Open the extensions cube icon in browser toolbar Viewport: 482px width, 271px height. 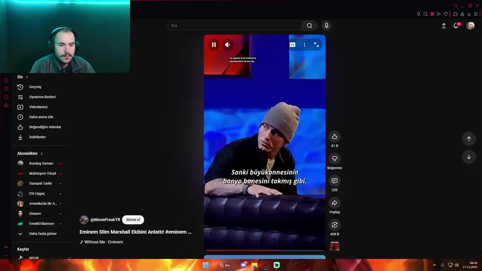click(455, 14)
